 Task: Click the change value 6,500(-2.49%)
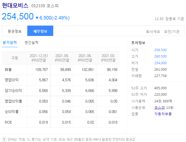54,18
